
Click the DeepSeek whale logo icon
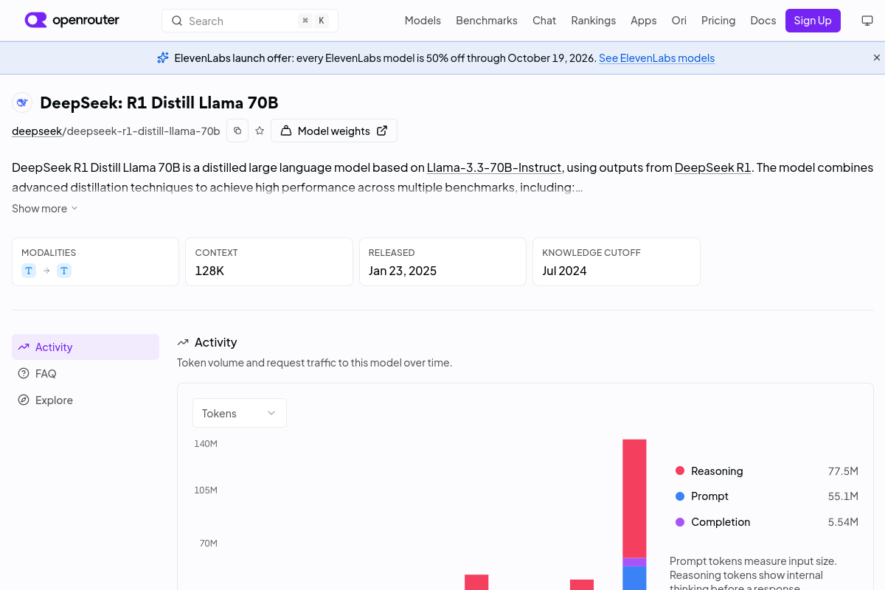22,103
